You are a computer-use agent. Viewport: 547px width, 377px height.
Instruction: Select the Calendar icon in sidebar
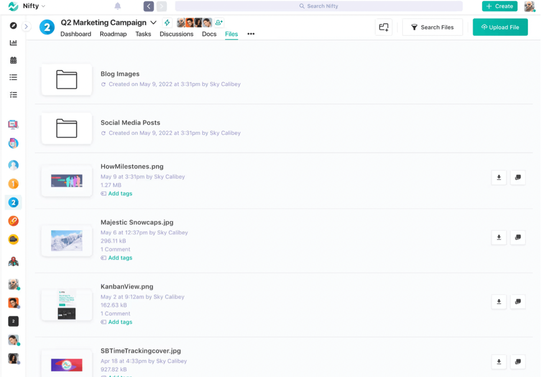(x=13, y=60)
